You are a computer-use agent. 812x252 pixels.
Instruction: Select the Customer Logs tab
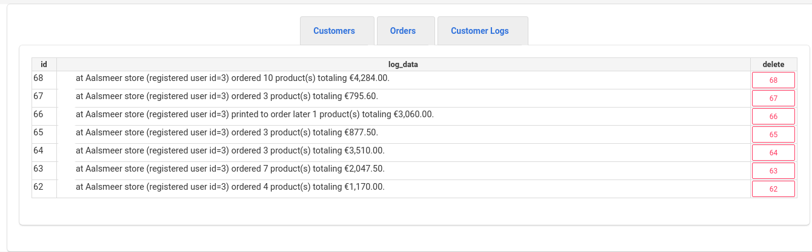coord(480,31)
